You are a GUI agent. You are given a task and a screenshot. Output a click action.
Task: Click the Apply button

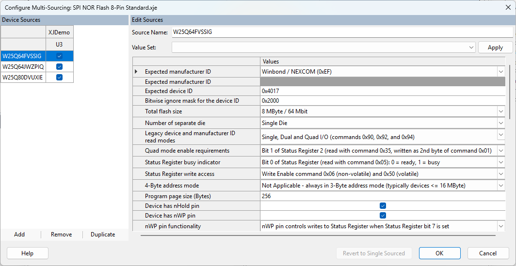click(495, 47)
